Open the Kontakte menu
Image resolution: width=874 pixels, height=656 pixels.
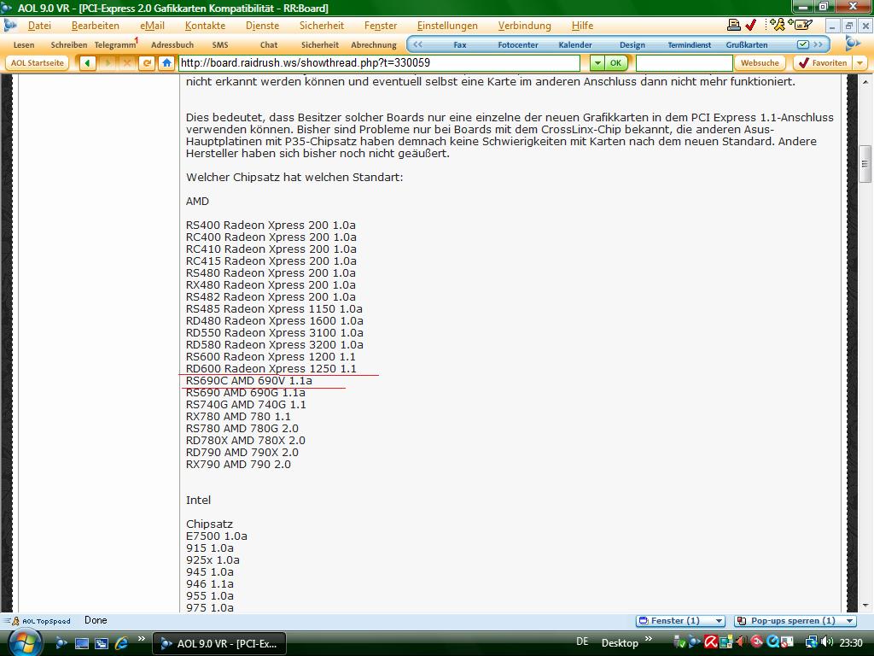tap(205, 26)
